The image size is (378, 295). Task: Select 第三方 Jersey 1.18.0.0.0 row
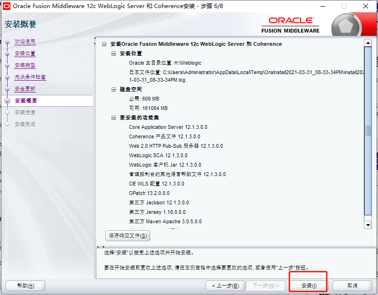tap(157, 212)
